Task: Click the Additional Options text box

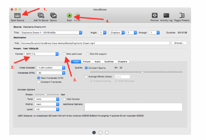Action: point(133,107)
